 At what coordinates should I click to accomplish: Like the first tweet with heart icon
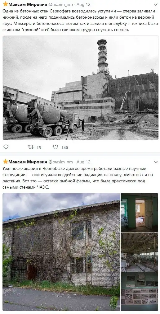pos(56,147)
